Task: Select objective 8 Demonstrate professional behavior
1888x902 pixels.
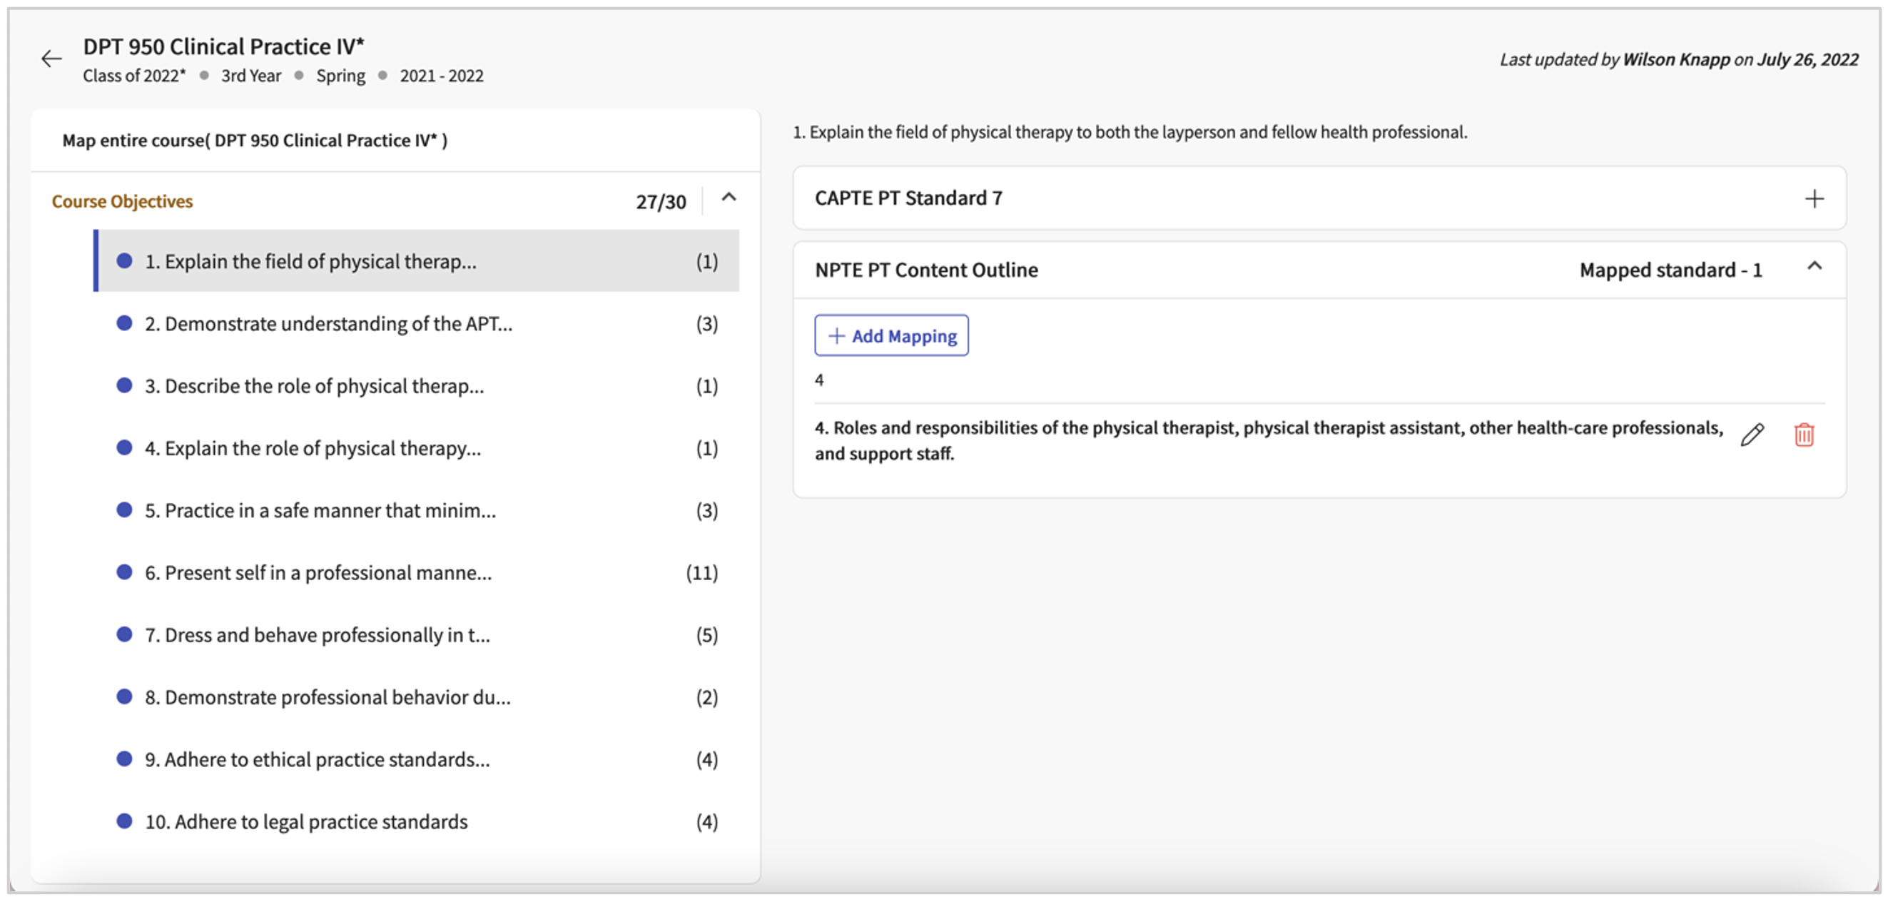Action: click(x=328, y=698)
